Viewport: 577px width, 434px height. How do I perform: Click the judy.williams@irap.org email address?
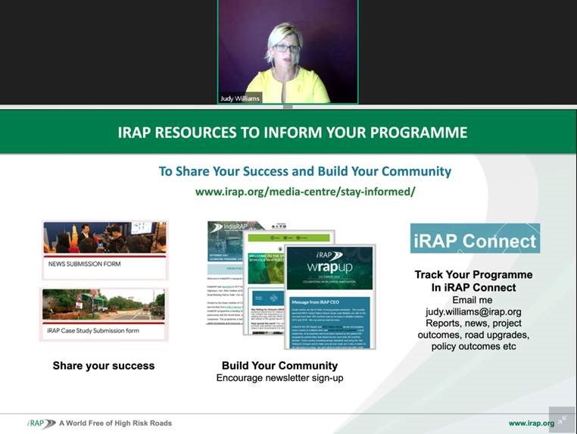[x=473, y=311]
